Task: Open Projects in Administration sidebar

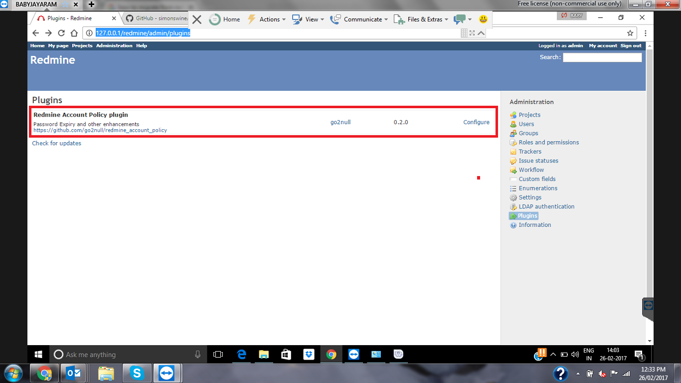Action: (529, 115)
